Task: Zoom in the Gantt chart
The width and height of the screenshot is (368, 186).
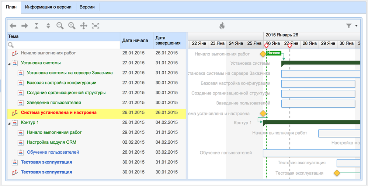Action: click(72, 26)
